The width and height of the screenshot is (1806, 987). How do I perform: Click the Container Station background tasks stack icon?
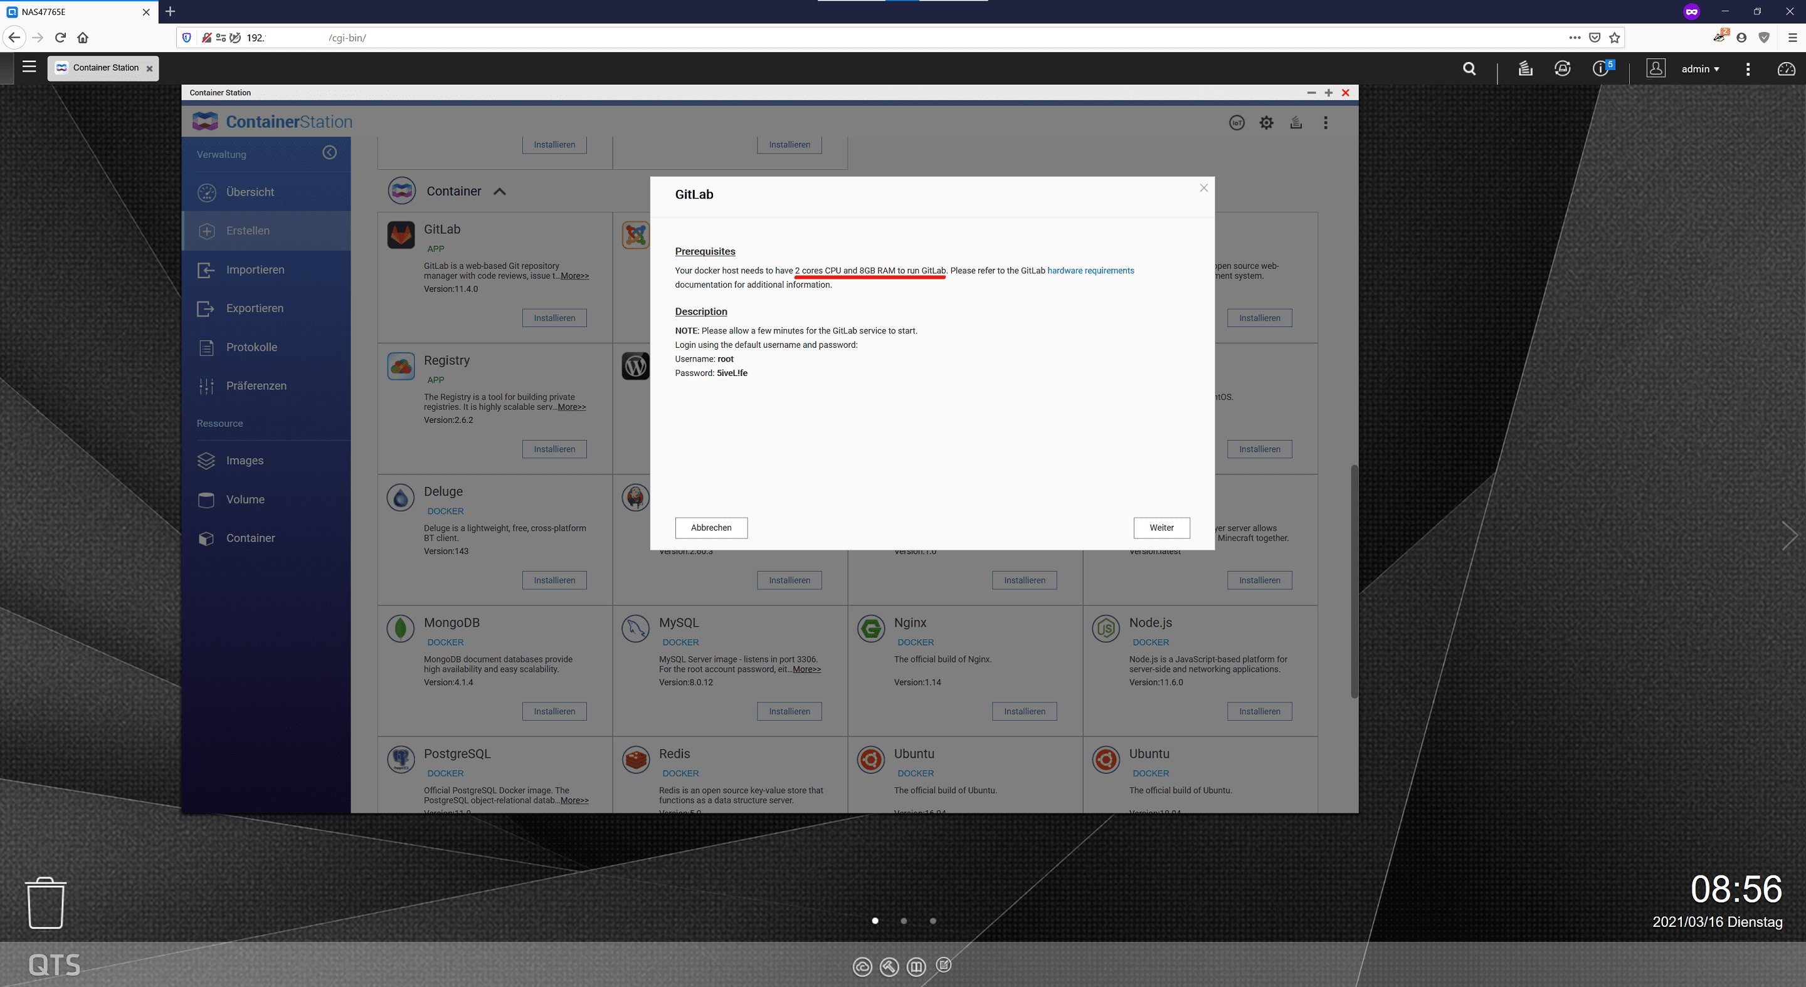pos(1296,123)
